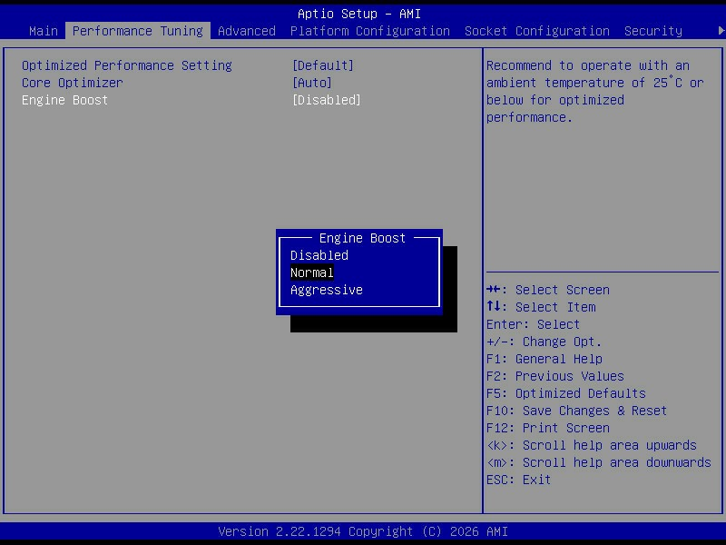The width and height of the screenshot is (726, 545).
Task: Click the Select Item arrows hint
Action: 541,307
